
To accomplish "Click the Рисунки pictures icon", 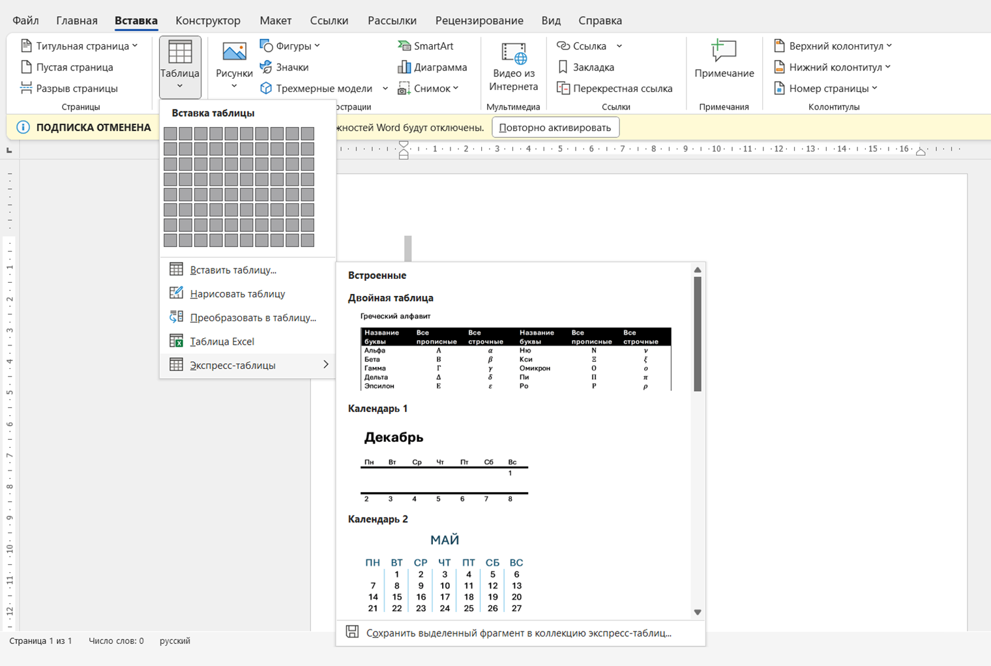I will [x=234, y=52].
